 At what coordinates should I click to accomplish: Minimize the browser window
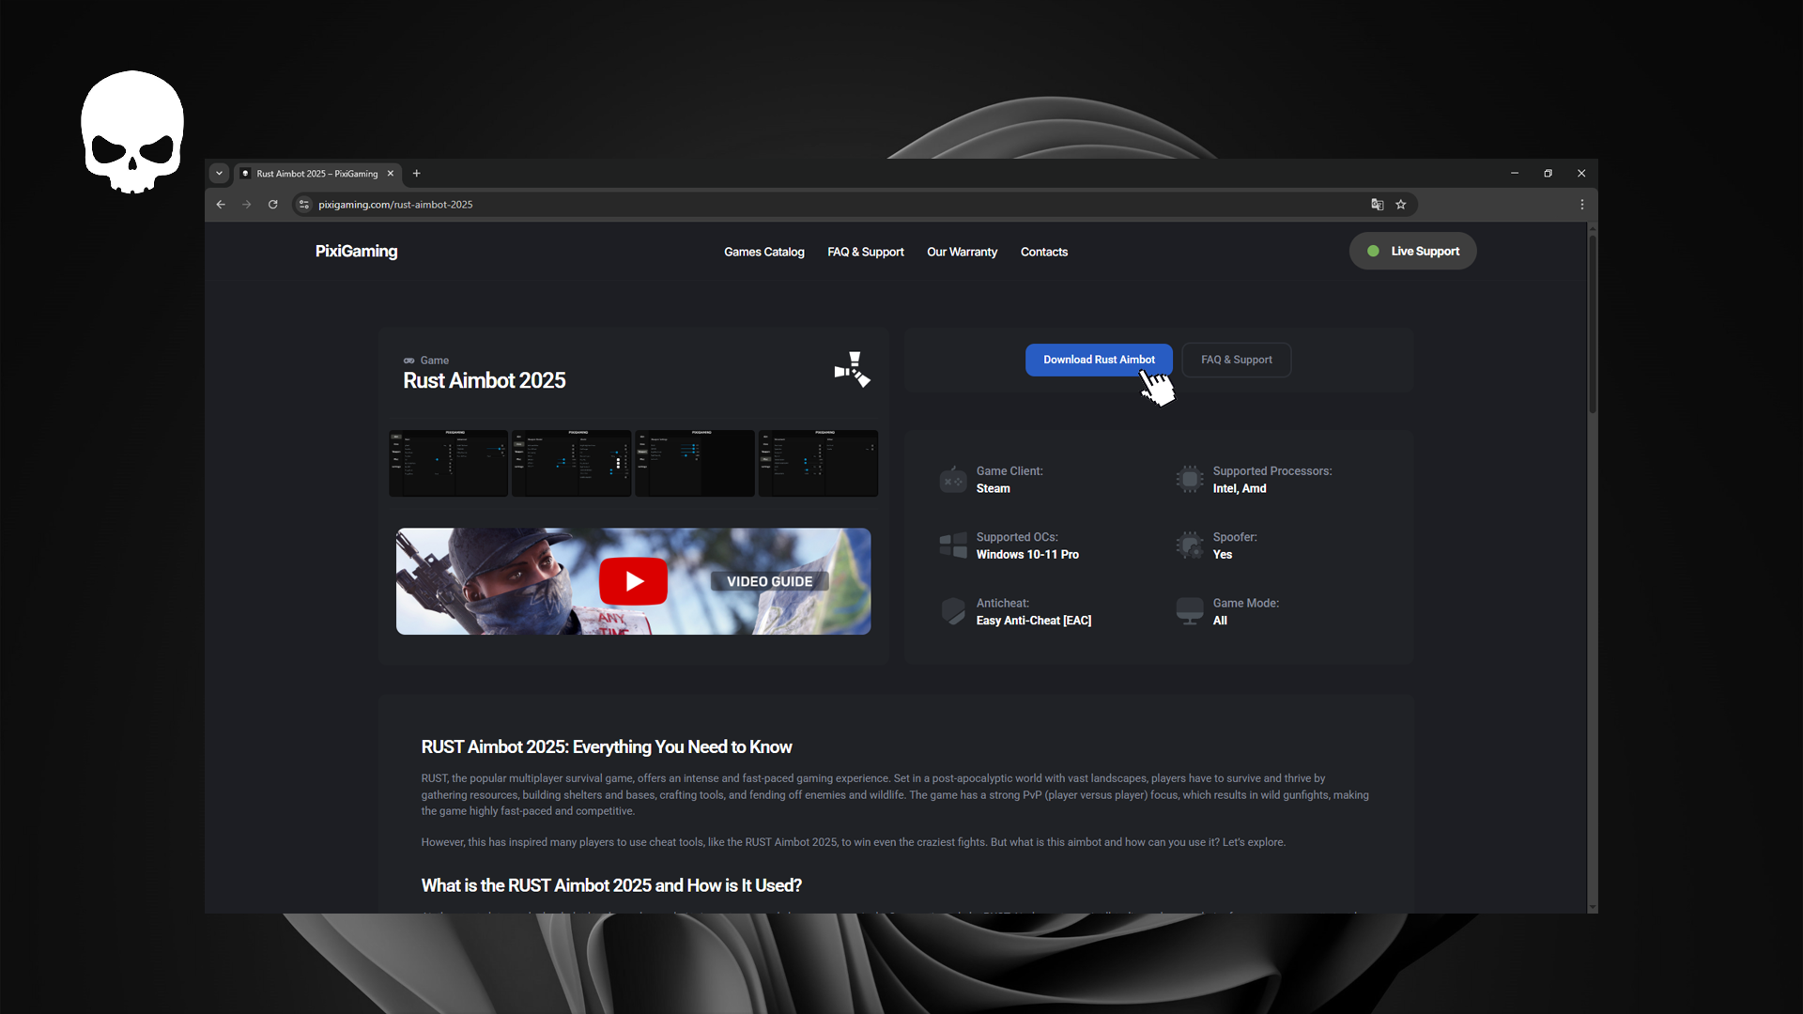(x=1515, y=174)
